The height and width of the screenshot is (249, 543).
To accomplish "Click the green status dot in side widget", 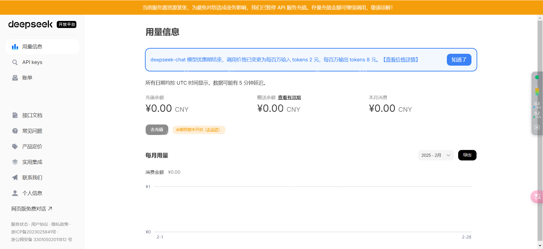I will 537,77.
